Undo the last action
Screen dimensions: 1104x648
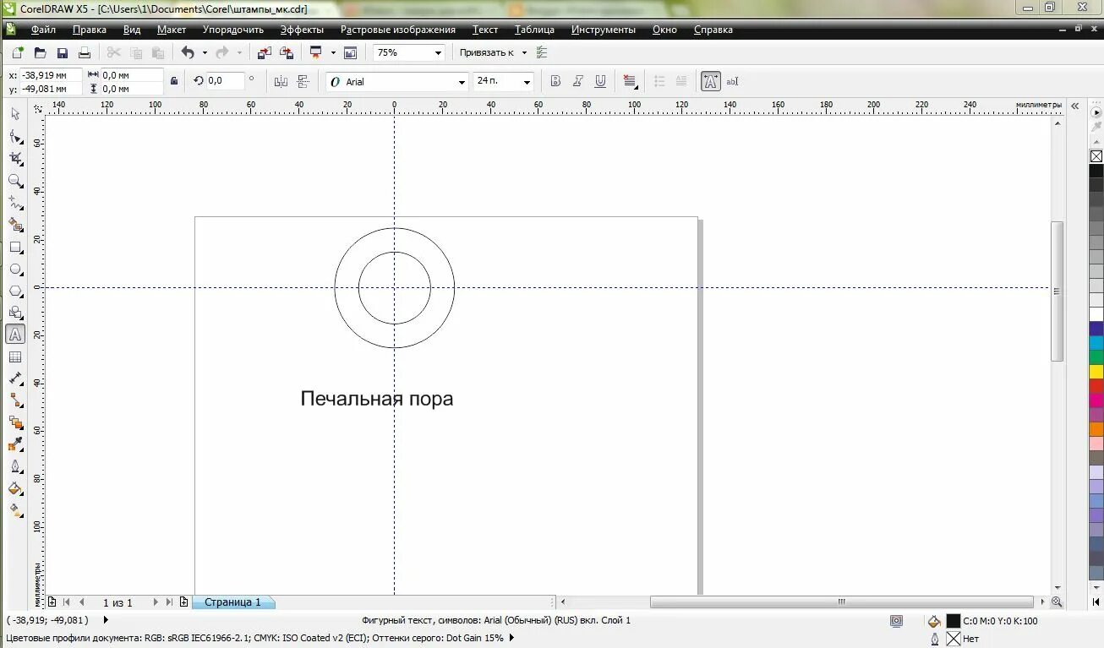point(188,52)
